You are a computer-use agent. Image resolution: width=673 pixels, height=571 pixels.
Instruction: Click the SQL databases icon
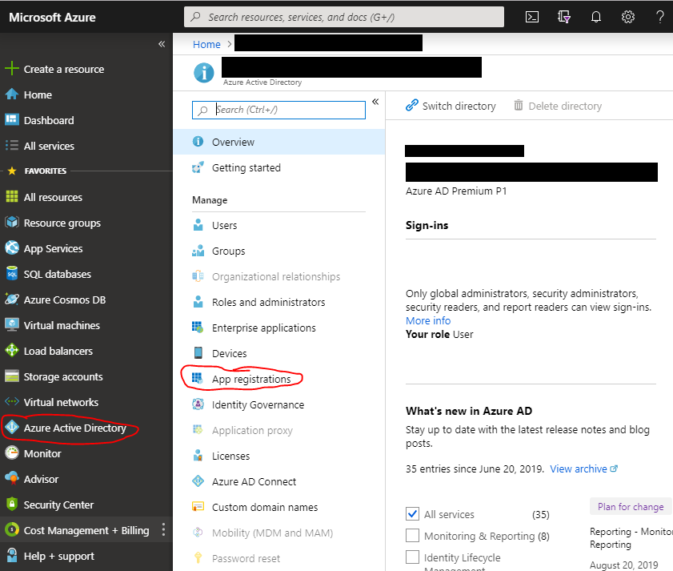(x=11, y=274)
